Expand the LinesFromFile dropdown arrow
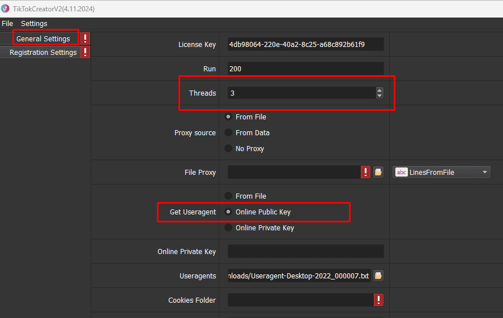503x318 pixels. 485,172
